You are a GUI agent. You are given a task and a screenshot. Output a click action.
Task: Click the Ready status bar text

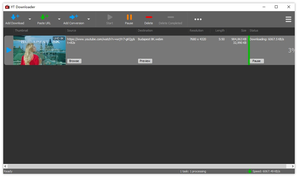click(8, 171)
